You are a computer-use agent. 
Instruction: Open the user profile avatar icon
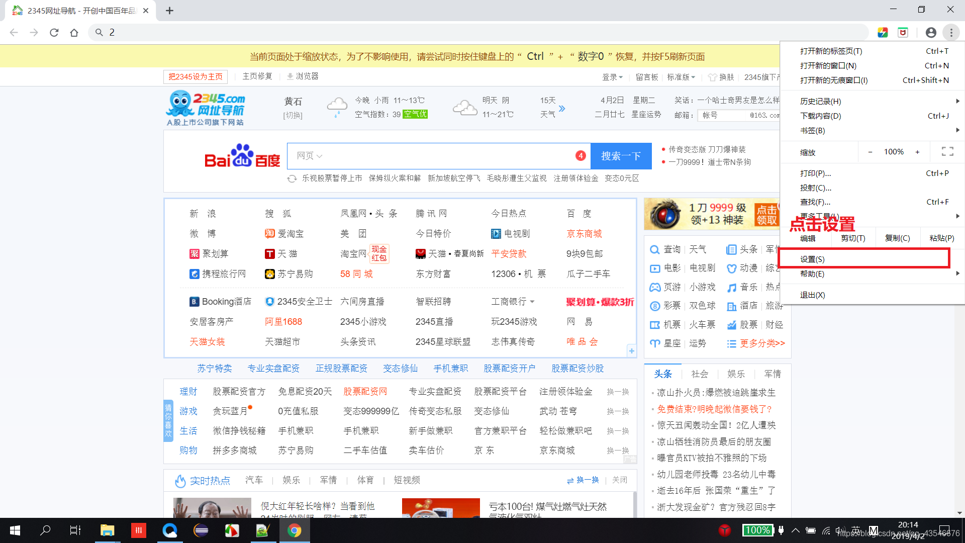pos(931,33)
